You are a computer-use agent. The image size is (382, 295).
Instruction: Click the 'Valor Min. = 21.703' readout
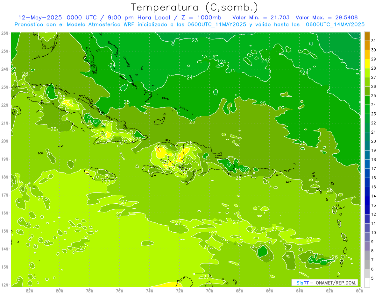point(261,18)
